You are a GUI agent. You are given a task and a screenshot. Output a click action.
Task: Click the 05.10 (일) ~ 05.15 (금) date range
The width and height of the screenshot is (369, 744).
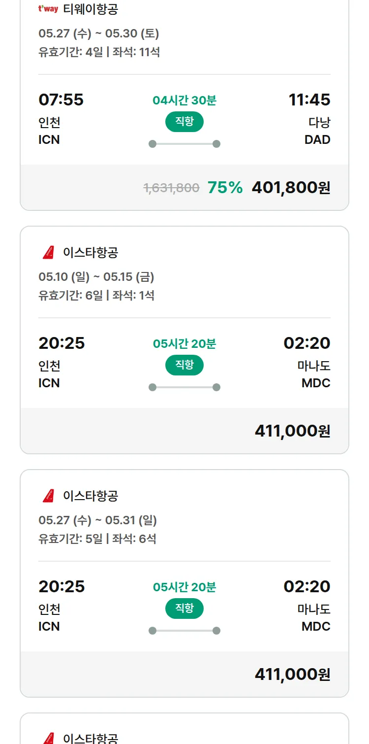click(96, 277)
